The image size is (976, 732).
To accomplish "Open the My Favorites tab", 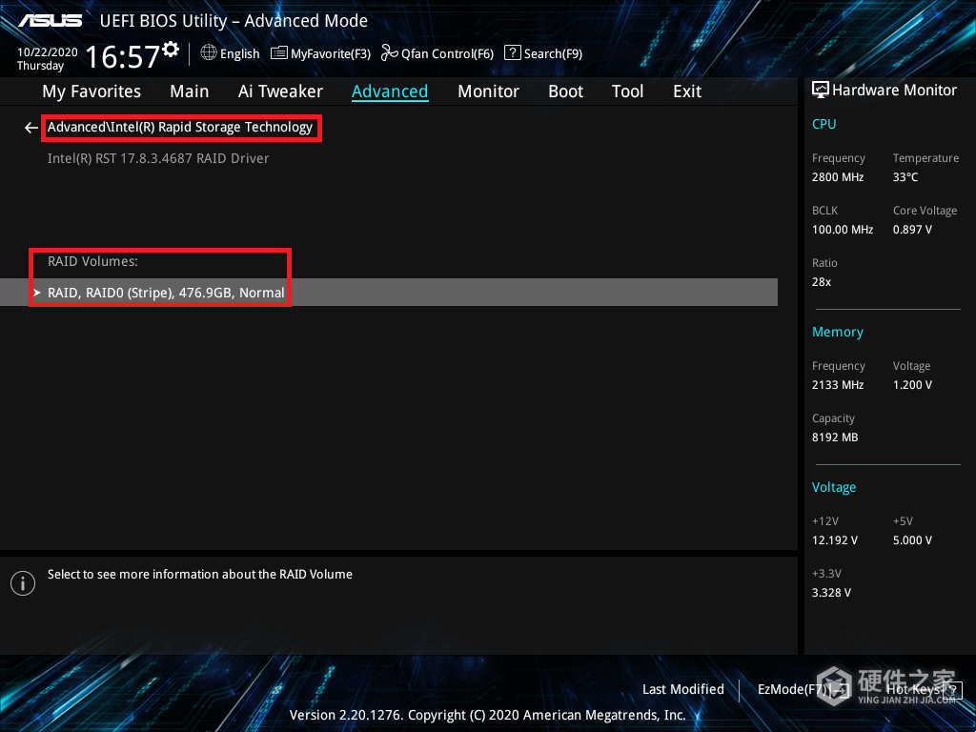I will pyautogui.click(x=91, y=91).
